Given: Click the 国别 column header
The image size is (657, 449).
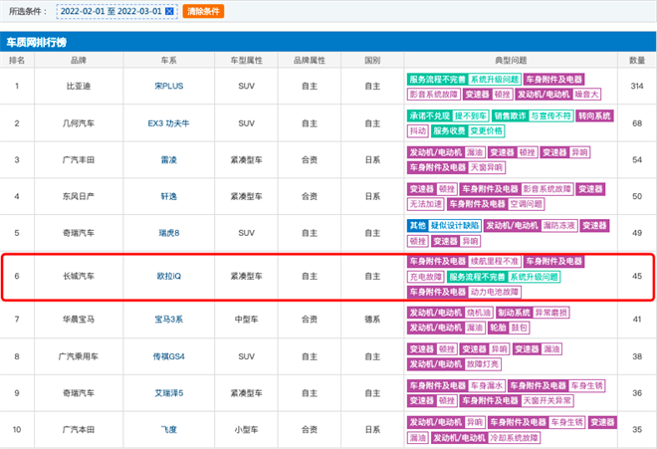Looking at the screenshot, I should point(372,61).
